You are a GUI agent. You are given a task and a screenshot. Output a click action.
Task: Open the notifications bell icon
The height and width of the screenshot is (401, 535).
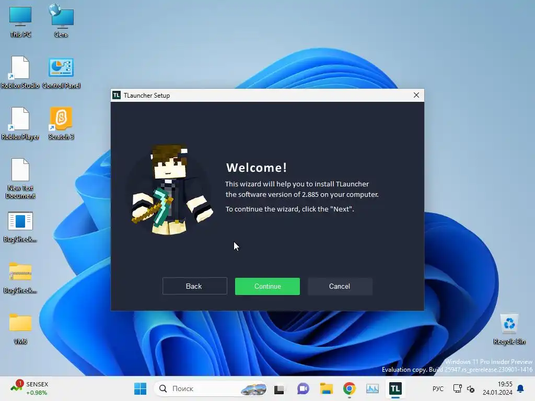click(x=521, y=388)
